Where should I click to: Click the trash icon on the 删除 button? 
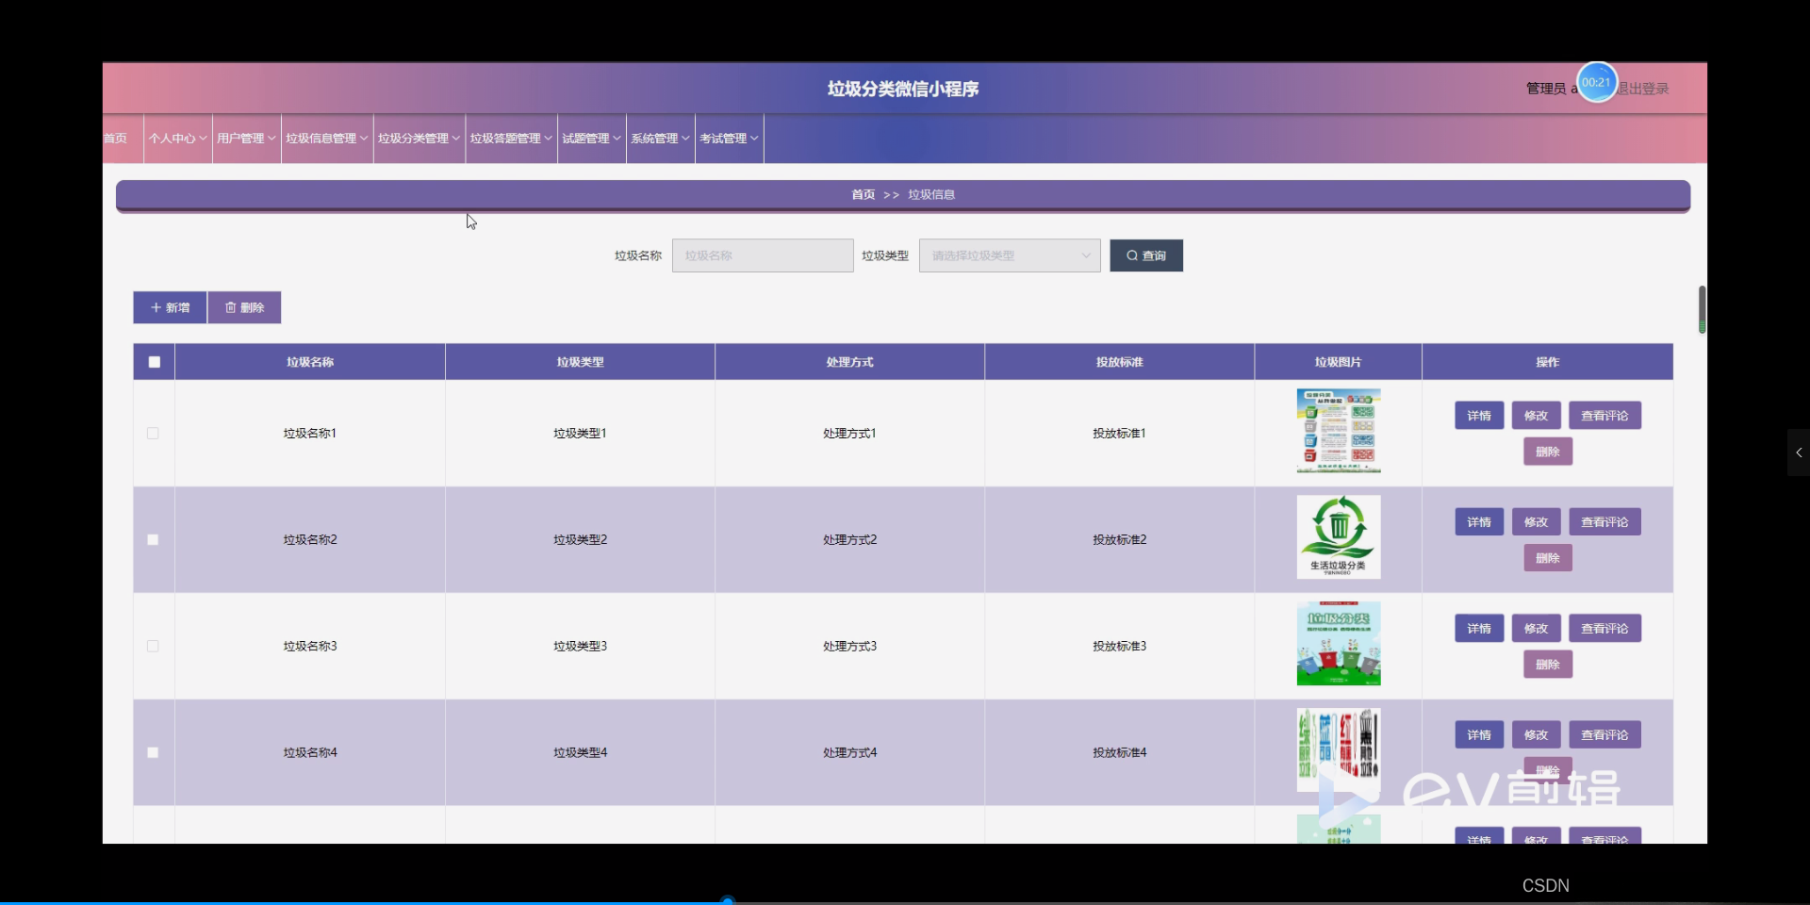point(231,306)
